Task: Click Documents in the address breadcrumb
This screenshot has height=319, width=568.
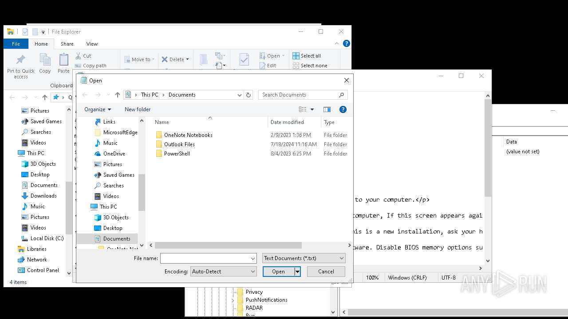Action: [x=182, y=95]
